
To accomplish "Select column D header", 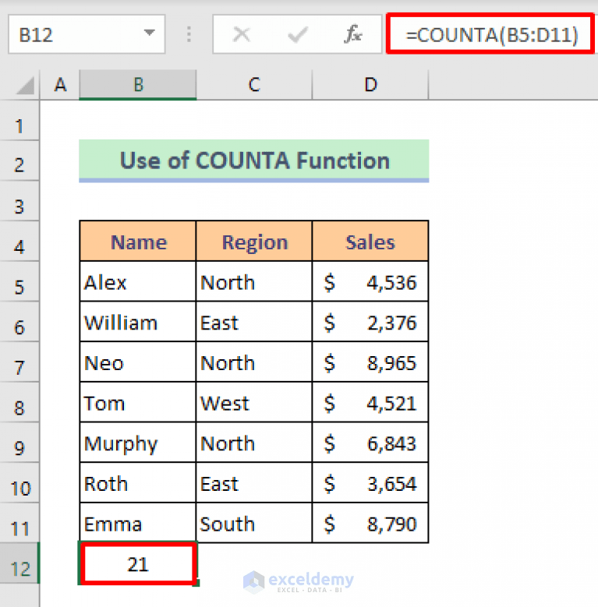I will point(370,84).
